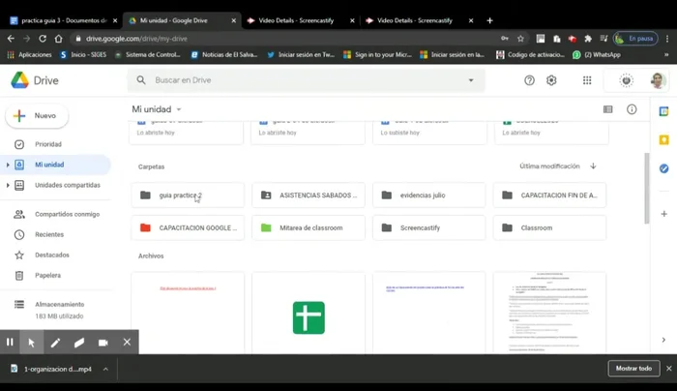The height and width of the screenshot is (391, 677).
Task: Open the Help question mark icon
Action: 529,80
